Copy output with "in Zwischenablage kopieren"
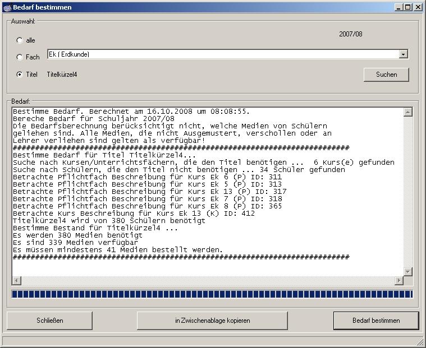This screenshot has width=426, height=348. (212, 321)
